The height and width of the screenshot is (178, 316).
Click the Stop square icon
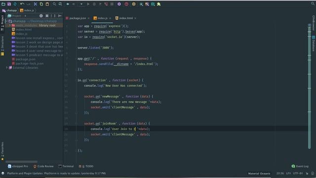tap(112, 4)
